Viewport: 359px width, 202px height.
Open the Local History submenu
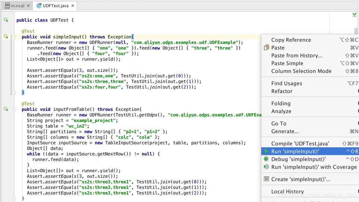[x=310, y=192]
